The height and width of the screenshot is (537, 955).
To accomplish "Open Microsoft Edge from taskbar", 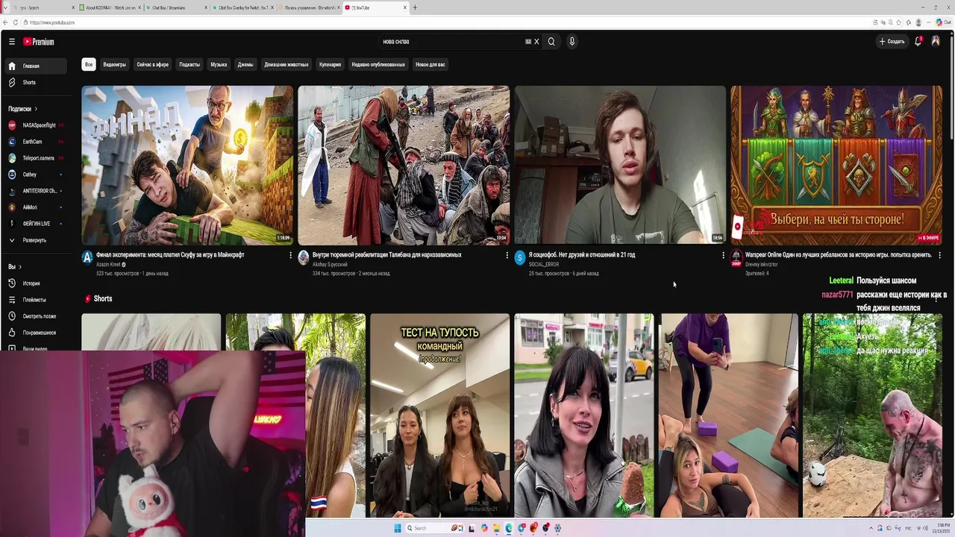I will tap(509, 528).
